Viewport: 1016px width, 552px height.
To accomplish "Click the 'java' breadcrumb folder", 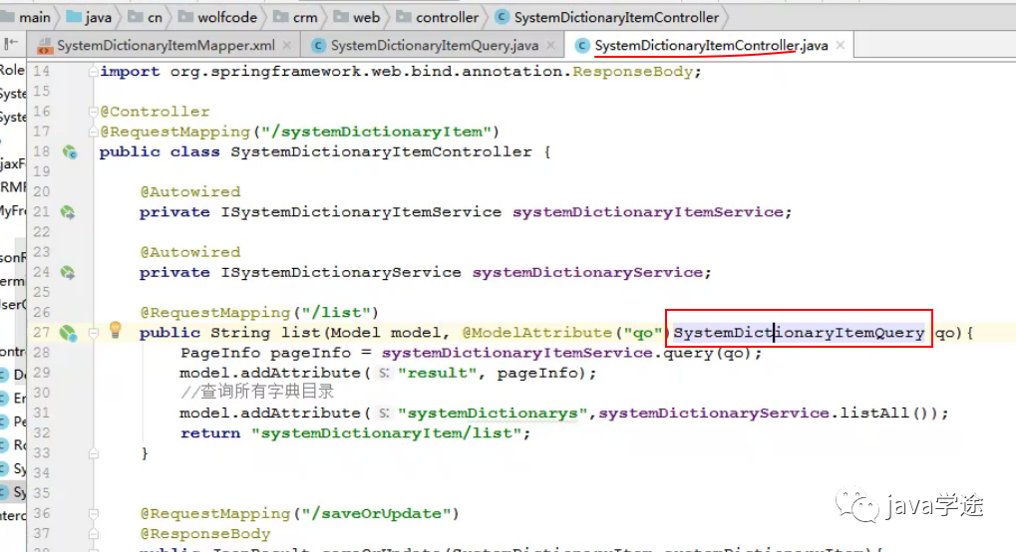I will (x=90, y=18).
